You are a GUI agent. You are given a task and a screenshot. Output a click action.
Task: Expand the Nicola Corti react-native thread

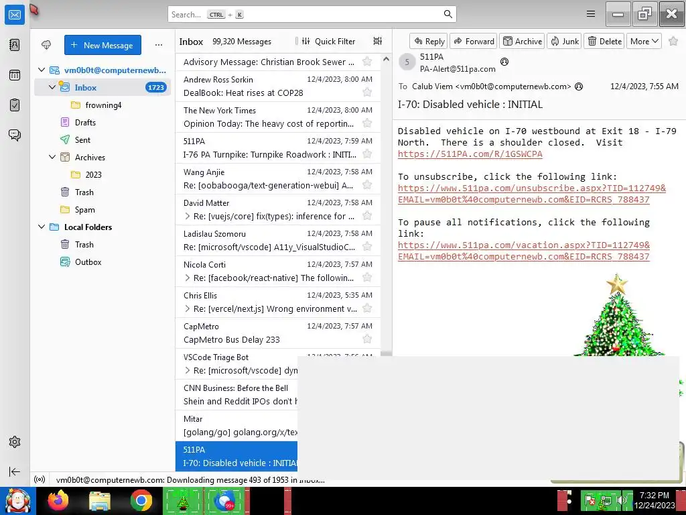[x=188, y=278]
